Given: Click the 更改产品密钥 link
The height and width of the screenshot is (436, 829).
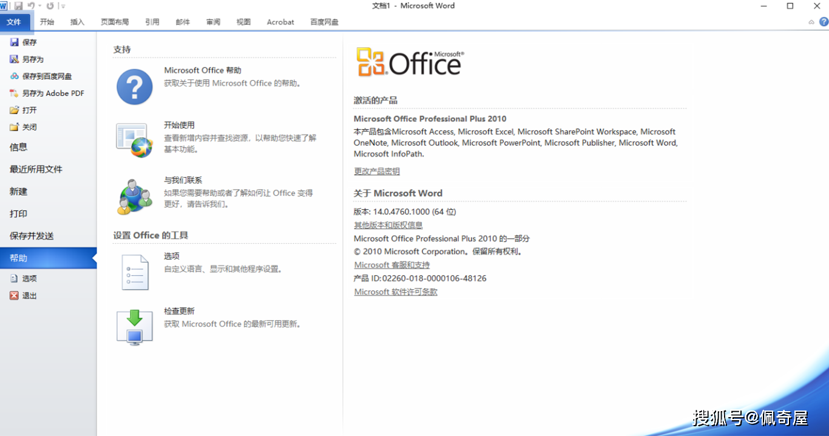Looking at the screenshot, I should [376, 171].
